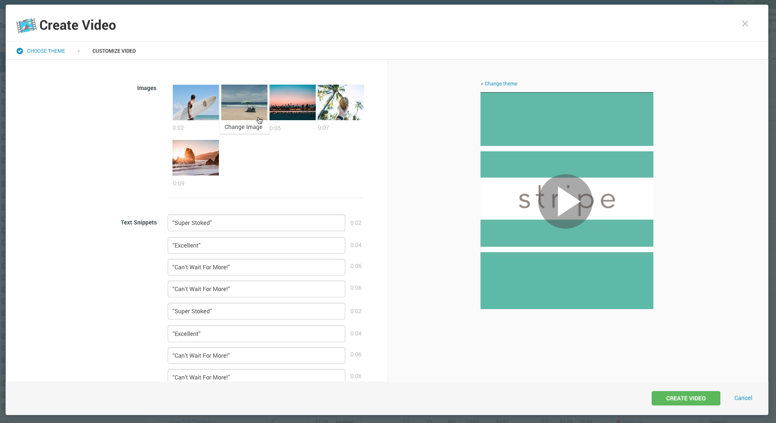Close the Create Video dialog
Viewport: 776px width, 423px height.
click(745, 23)
